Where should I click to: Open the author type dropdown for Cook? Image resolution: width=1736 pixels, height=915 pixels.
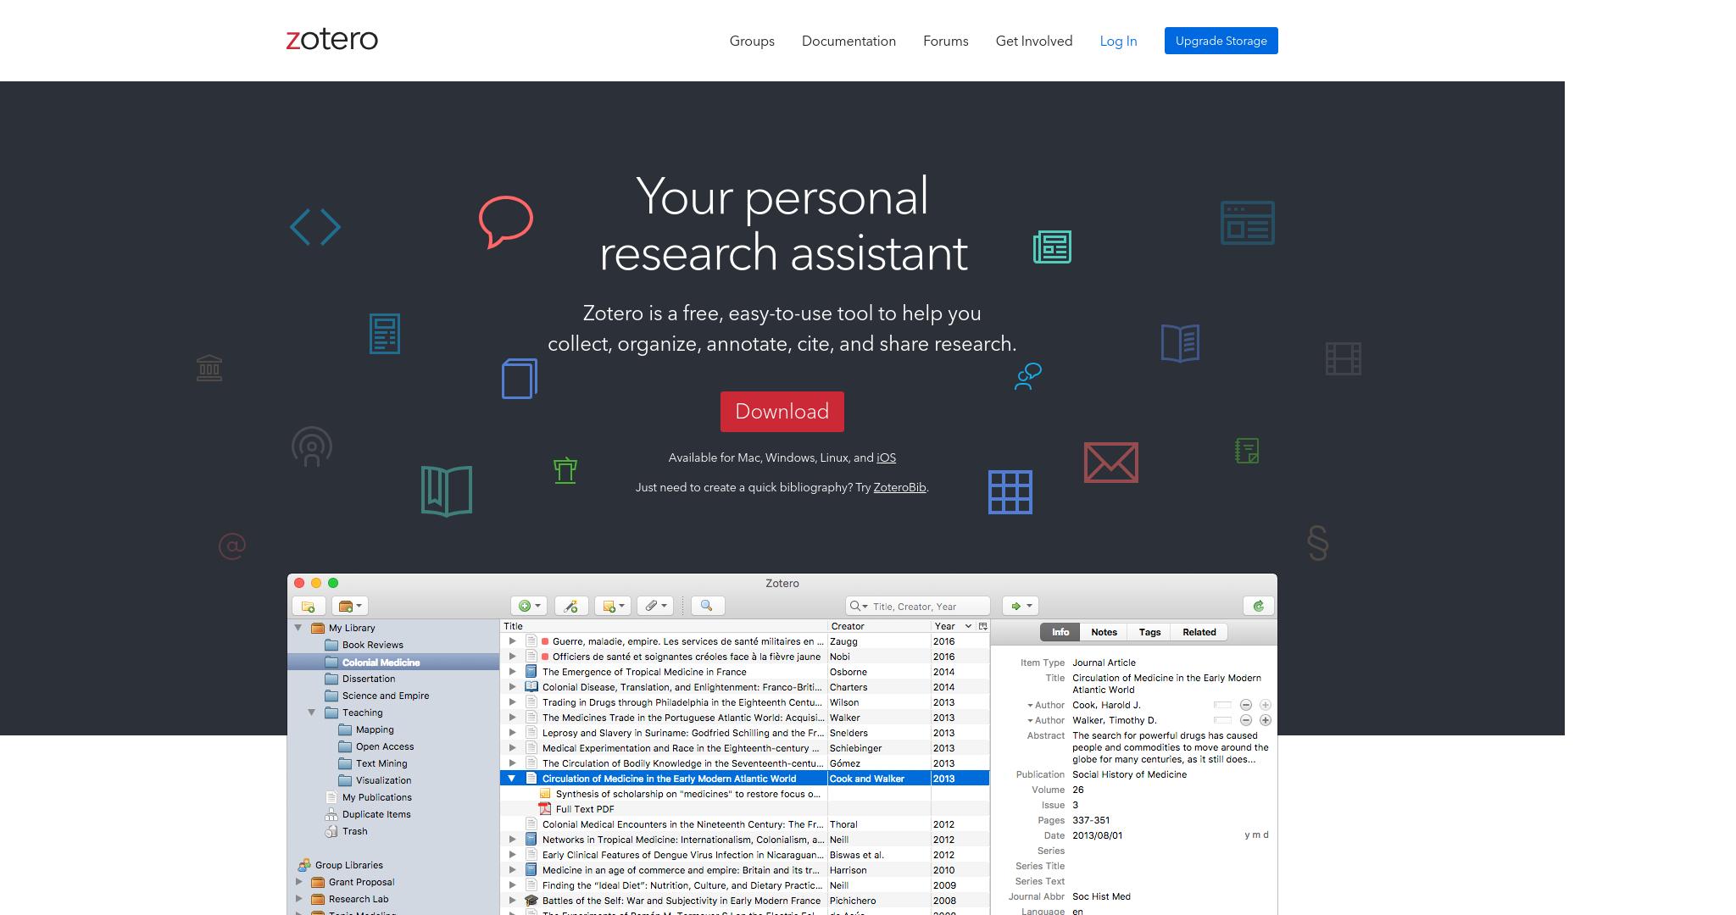(1030, 706)
